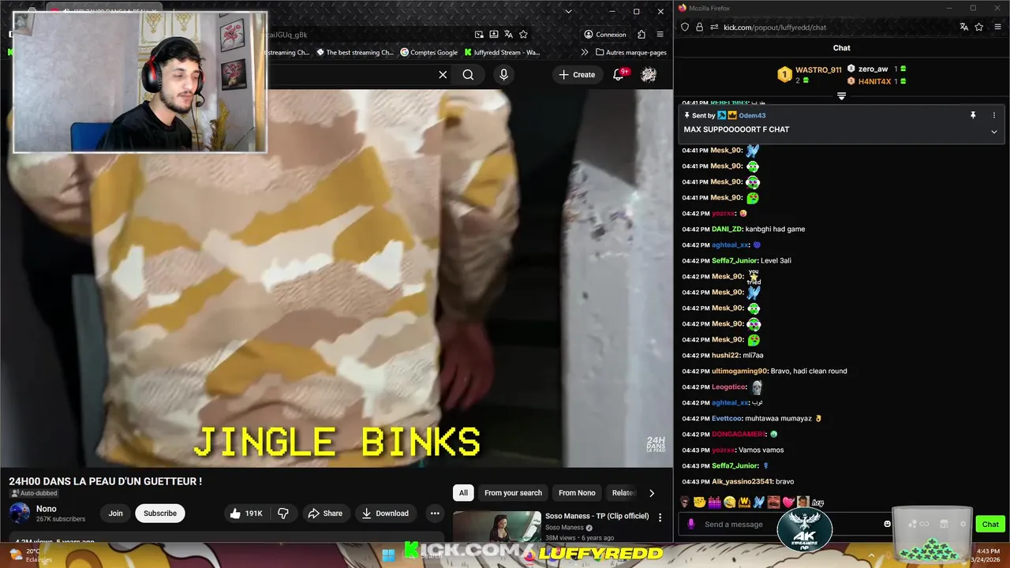Select the Related chip
The image size is (1010, 568).
pos(623,492)
